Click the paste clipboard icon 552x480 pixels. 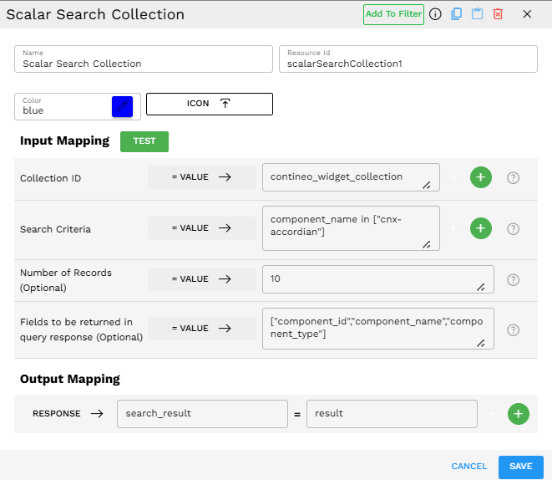(477, 14)
